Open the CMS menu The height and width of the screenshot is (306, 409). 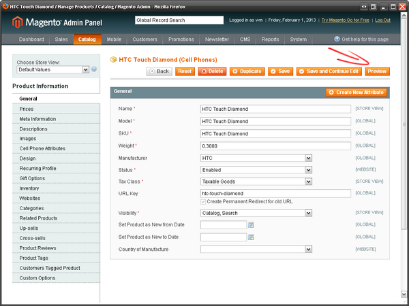click(x=245, y=39)
